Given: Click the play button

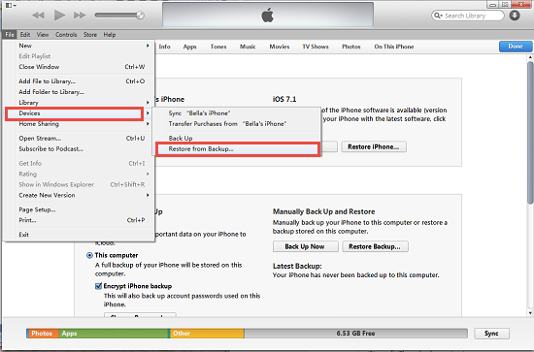Looking at the screenshot, I should 59,15.
